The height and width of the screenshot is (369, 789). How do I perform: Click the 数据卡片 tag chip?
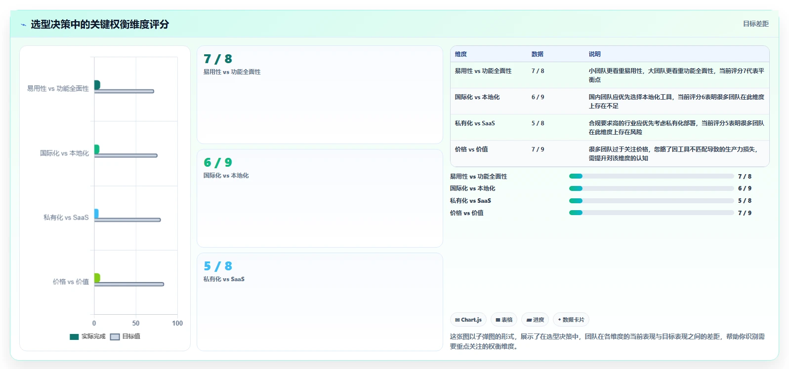pos(571,320)
